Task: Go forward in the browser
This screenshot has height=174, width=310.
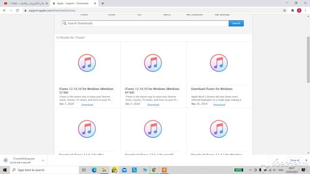Action: tap(11, 11)
